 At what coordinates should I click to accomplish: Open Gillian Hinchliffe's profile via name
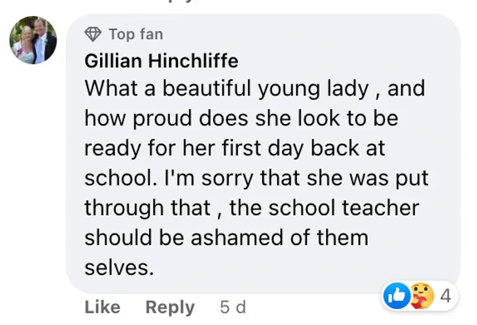[x=161, y=61]
